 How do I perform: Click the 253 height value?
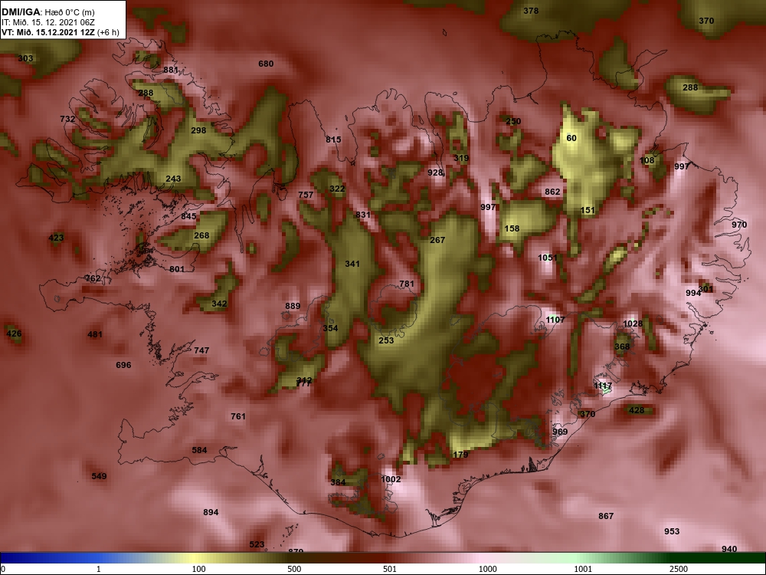point(386,340)
